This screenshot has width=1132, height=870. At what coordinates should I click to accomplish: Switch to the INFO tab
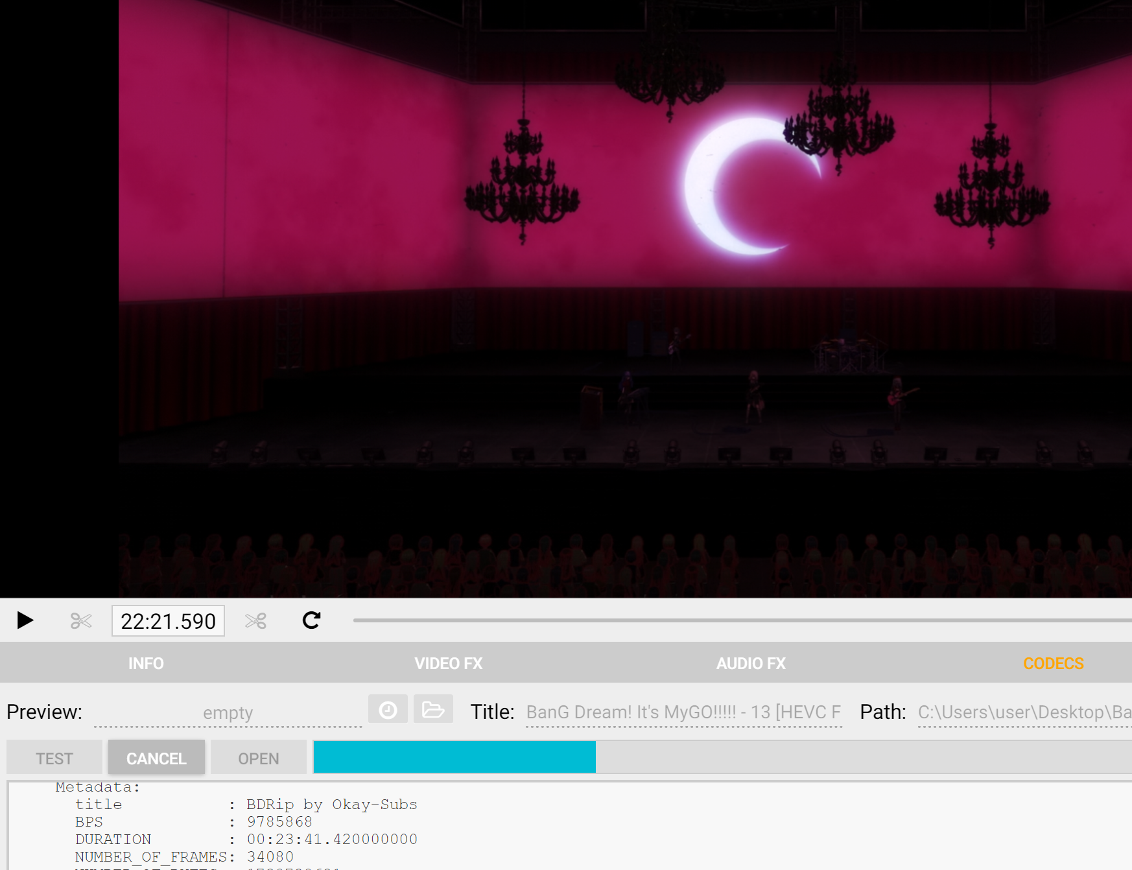(146, 663)
